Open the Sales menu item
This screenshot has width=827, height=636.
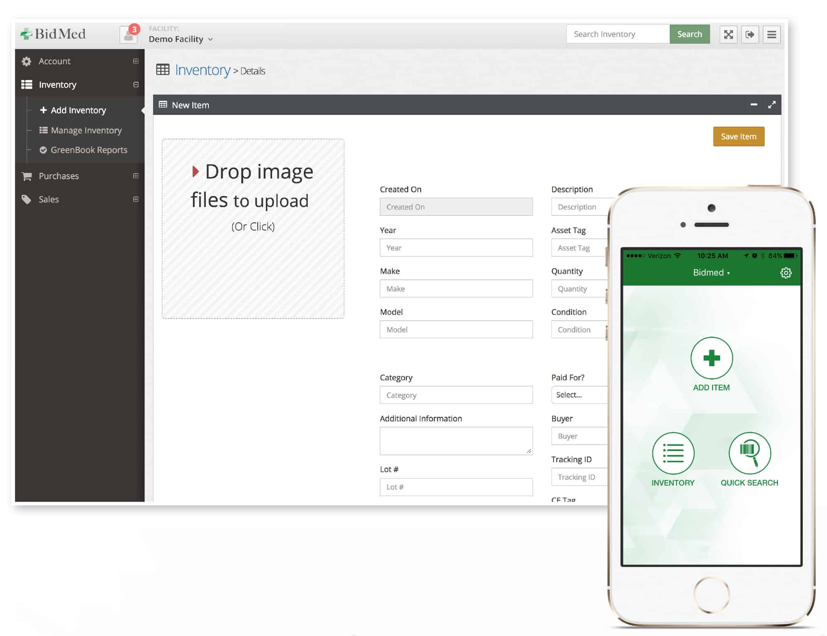pyautogui.click(x=49, y=199)
